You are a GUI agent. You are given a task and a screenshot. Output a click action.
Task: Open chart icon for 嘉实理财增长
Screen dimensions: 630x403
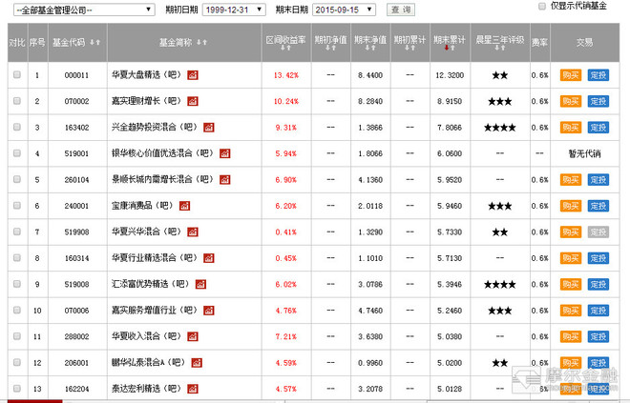click(193, 101)
